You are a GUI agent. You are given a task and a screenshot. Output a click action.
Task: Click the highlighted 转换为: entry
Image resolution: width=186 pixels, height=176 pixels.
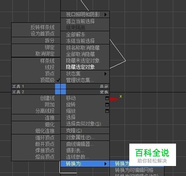(x=85, y=164)
